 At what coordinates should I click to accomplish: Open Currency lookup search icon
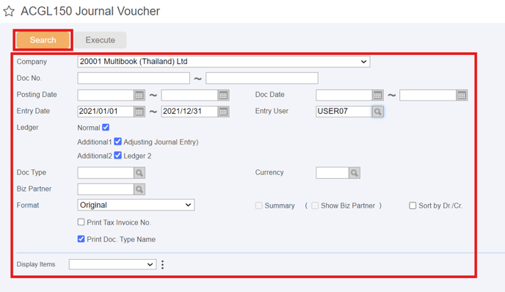pos(355,173)
